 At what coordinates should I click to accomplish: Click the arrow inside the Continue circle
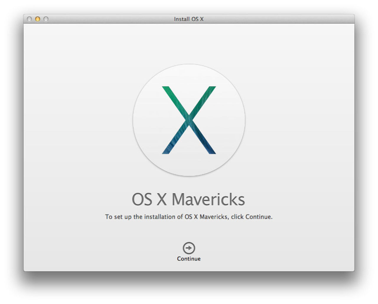(x=189, y=248)
